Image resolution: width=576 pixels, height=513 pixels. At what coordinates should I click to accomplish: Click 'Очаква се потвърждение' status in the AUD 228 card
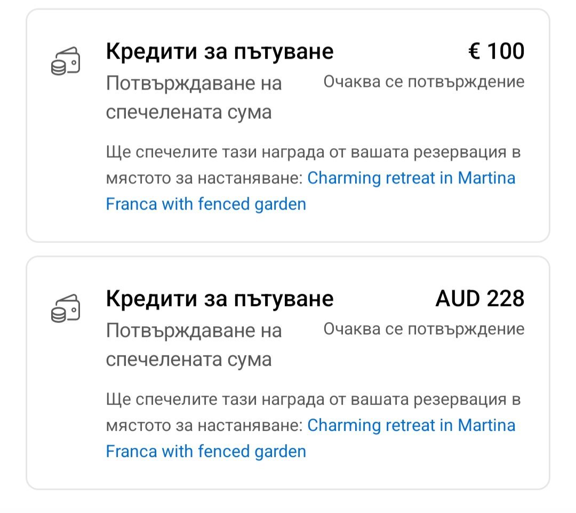click(x=424, y=330)
